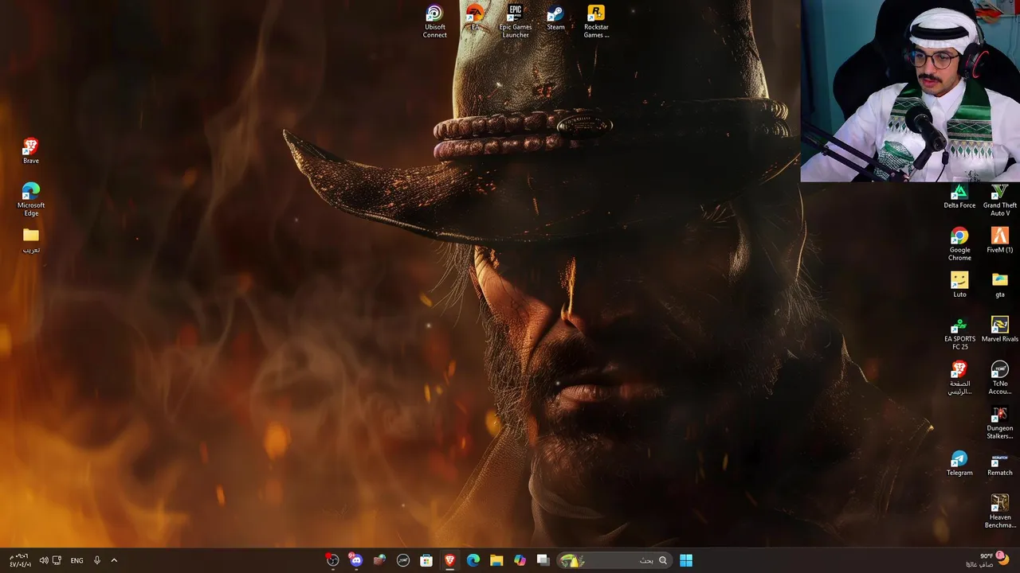1020x573 pixels.
Task: Select the TcNo Account Switcher shortcut
Action: pos(999,378)
